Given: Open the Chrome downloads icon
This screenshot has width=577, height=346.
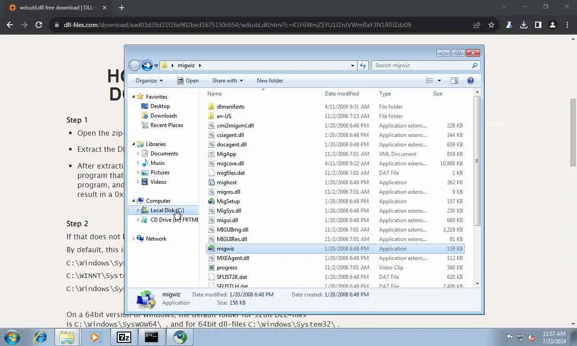Looking at the screenshot, I should pyautogui.click(x=523, y=25).
